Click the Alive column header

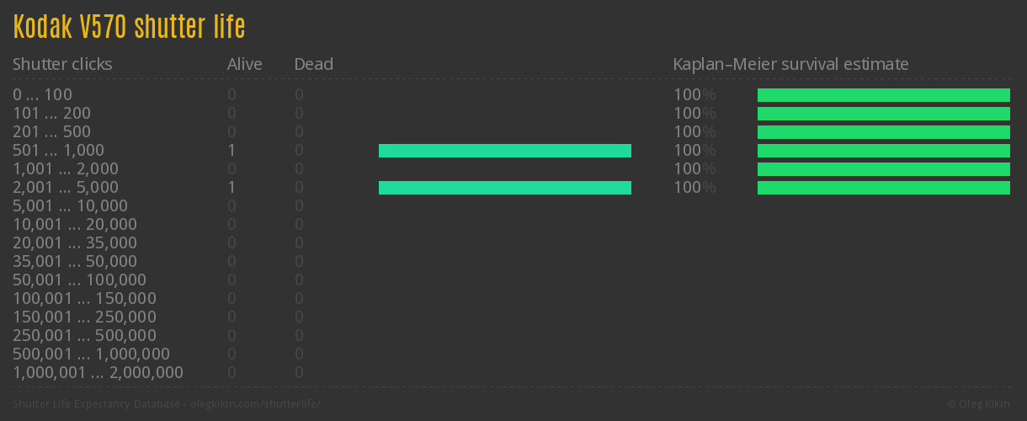(244, 64)
